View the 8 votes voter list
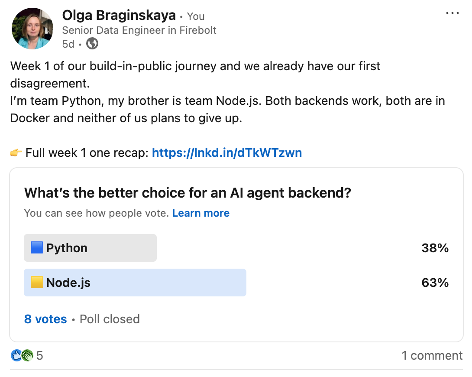The width and height of the screenshot is (472, 377). click(45, 319)
